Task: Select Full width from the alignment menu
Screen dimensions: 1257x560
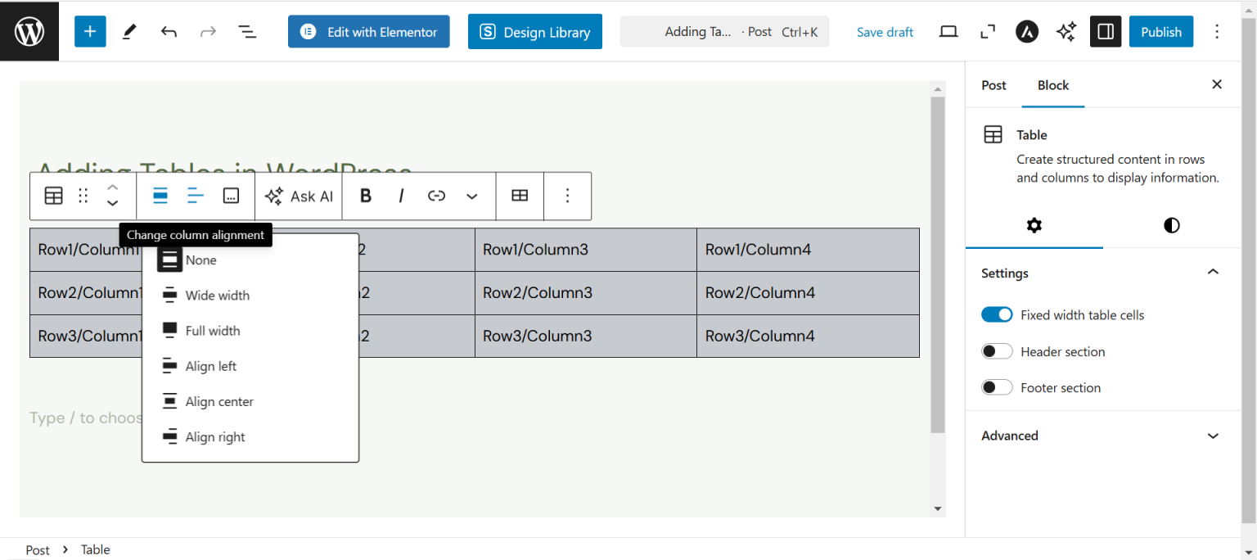Action: (x=213, y=330)
